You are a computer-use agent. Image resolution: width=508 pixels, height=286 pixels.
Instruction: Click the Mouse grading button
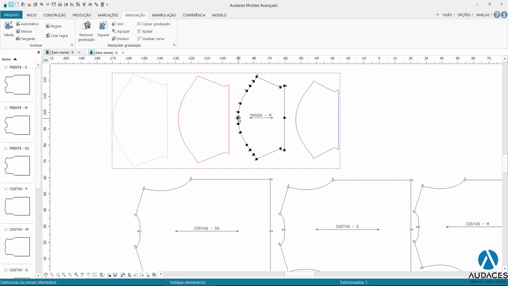click(x=24, y=31)
